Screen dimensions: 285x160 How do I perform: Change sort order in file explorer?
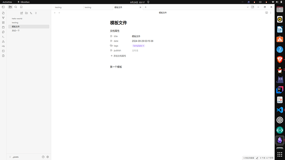[x=31, y=13]
